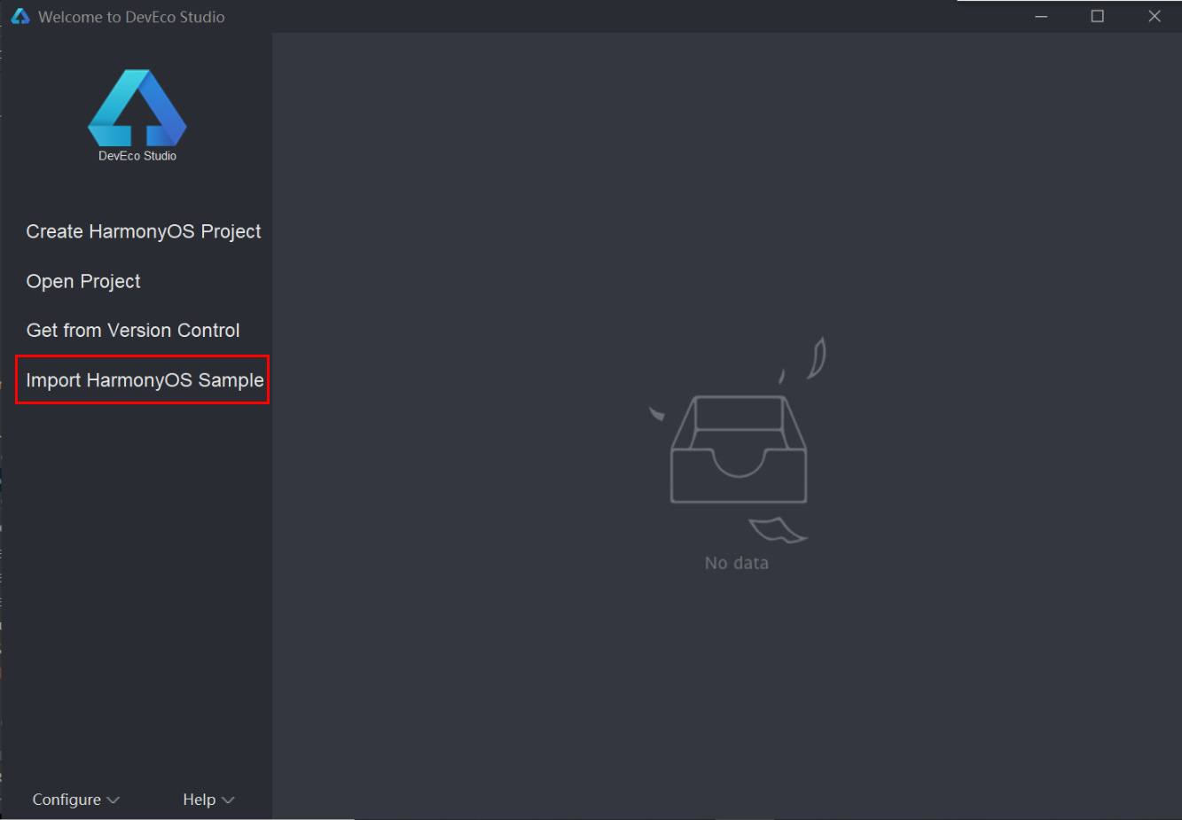Maximize the Welcome window
Screen dimensions: 1182x820
(1098, 16)
